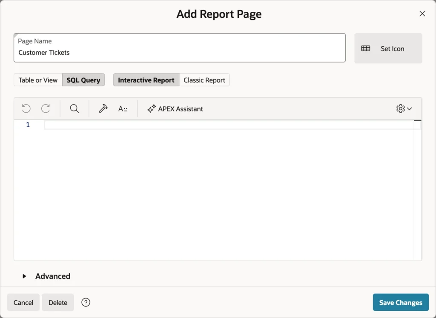The width and height of the screenshot is (436, 318).
Task: Click line 1 of the SQL code editor
Action: click(x=229, y=125)
